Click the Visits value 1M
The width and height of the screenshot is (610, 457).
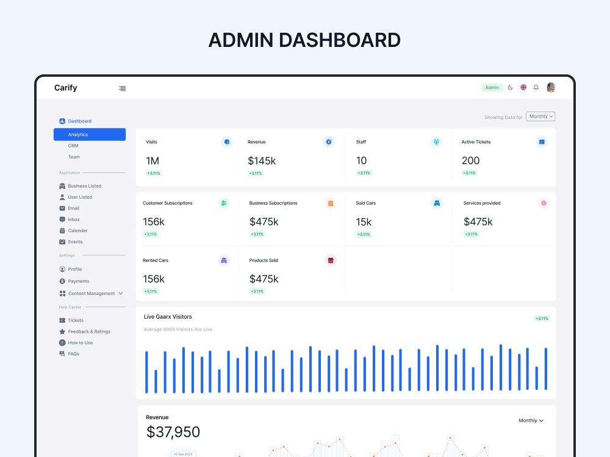[x=152, y=161]
